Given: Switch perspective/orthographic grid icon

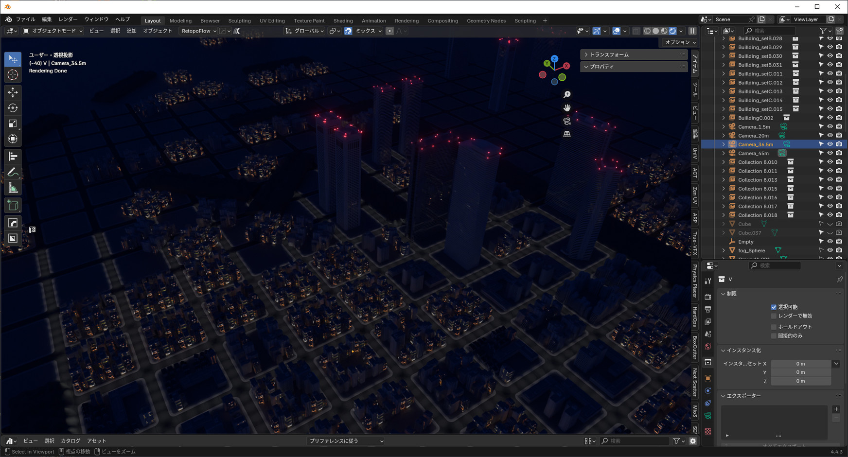Looking at the screenshot, I should (x=567, y=134).
